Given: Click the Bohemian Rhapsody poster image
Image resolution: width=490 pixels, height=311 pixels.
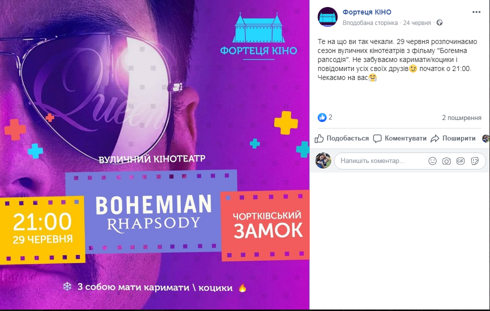Looking at the screenshot, I should (x=155, y=154).
